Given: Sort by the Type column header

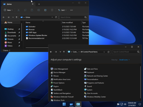Looking at the screenshot, I should tap(84, 23).
